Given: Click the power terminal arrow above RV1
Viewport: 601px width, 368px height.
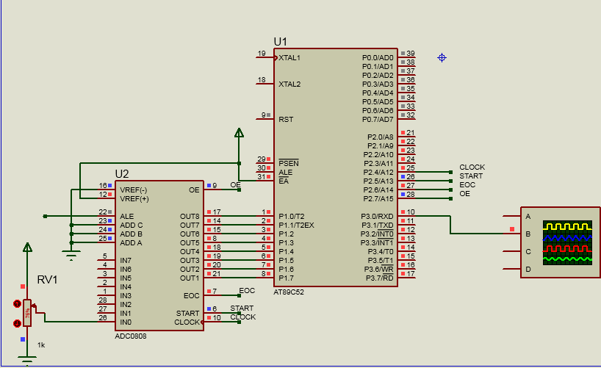Looking at the screenshot, I should coord(27,248).
